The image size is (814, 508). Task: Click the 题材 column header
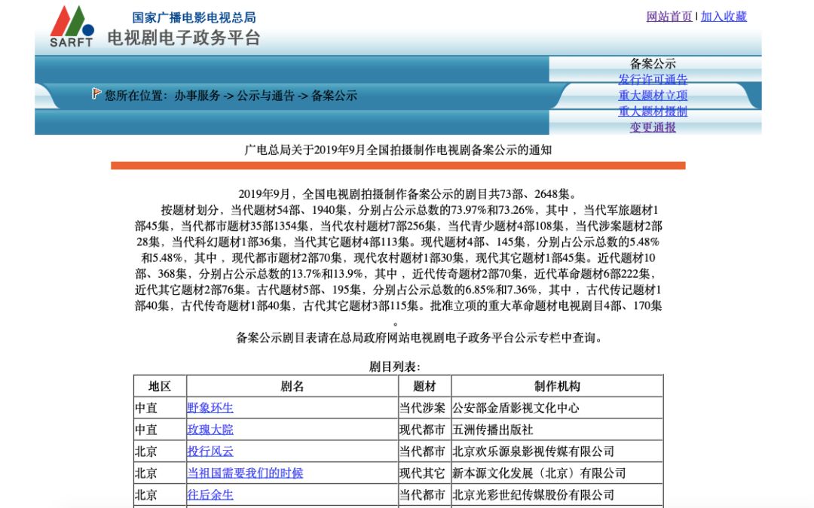[x=424, y=386]
